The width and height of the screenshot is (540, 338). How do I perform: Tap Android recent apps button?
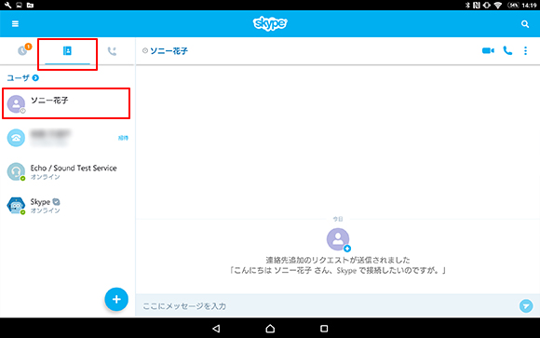(324, 329)
